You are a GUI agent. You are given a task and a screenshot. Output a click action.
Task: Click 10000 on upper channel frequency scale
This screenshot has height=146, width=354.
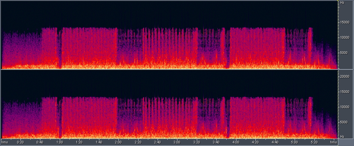[x=345, y=38]
